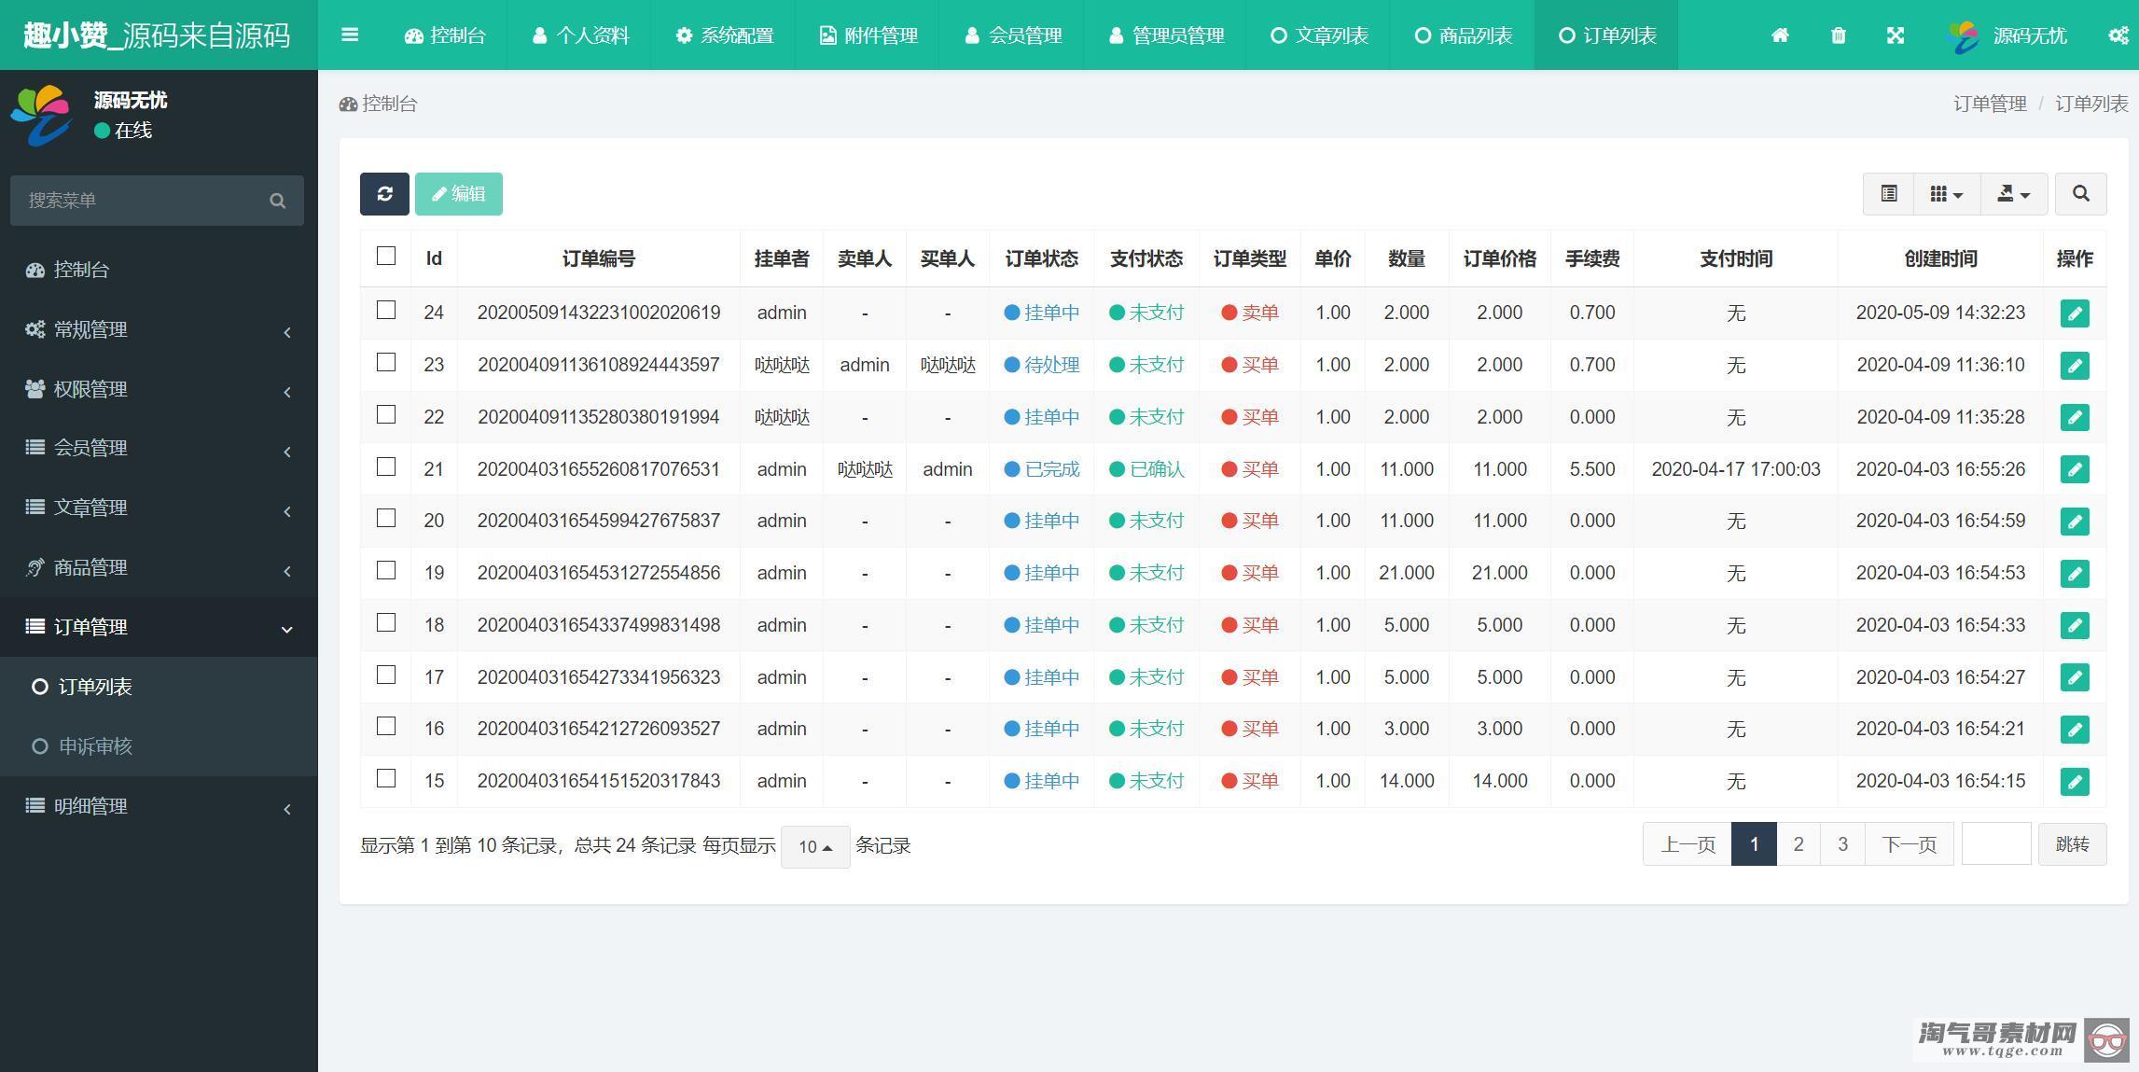Open the 文章列表 top tab
Screen dimensions: 2139x1072
[1319, 35]
